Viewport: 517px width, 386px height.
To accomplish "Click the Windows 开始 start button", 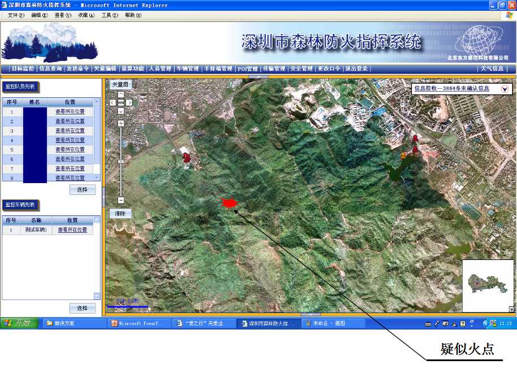I will [x=19, y=323].
